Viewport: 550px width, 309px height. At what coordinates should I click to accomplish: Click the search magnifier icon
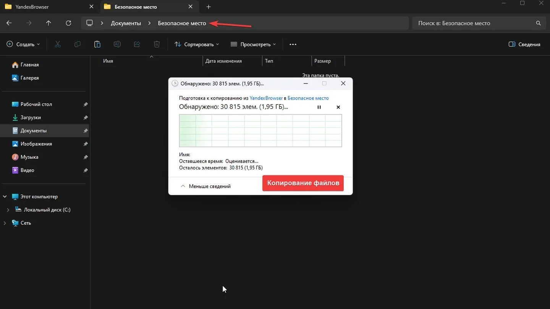[x=538, y=23]
